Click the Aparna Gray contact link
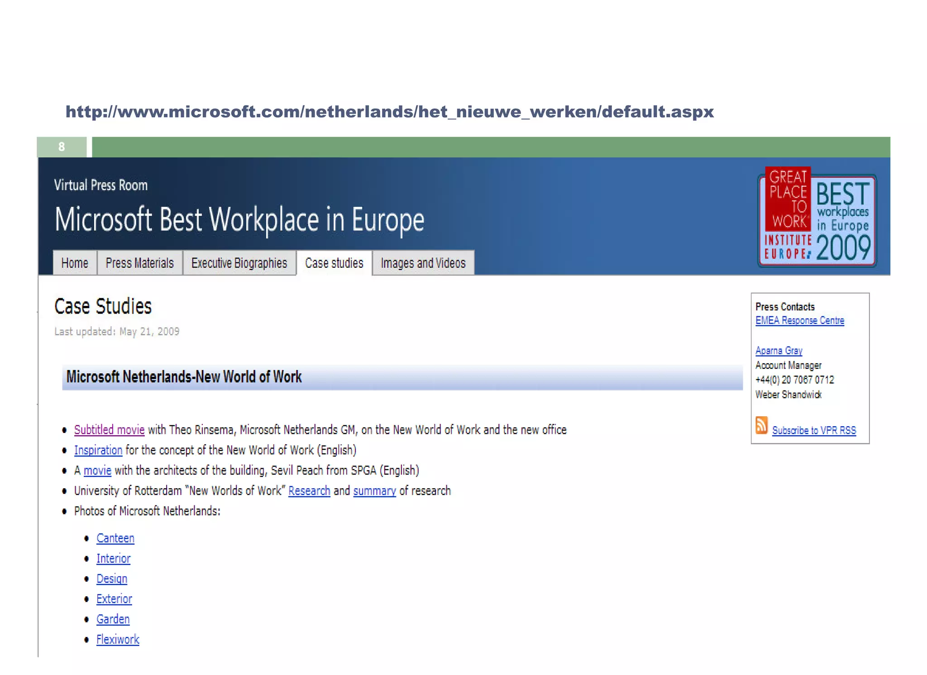Screen dimensions: 927x675 point(779,351)
